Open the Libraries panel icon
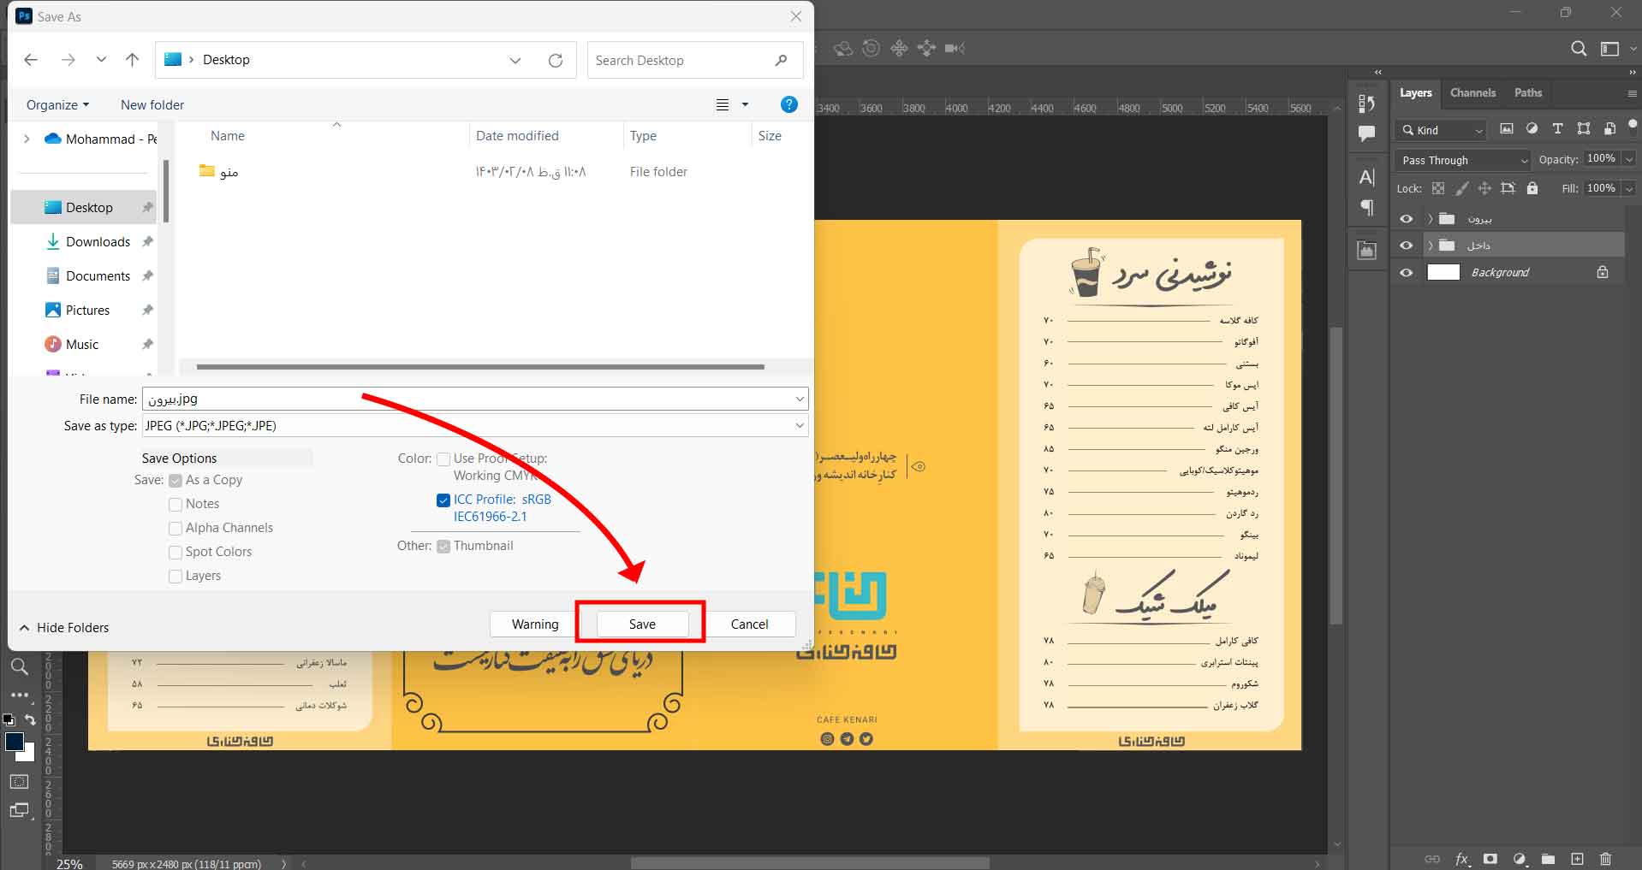This screenshot has height=870, width=1642. click(x=1366, y=251)
